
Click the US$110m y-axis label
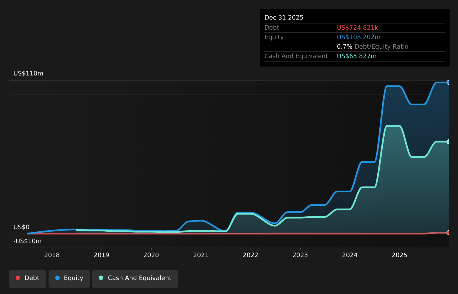pyautogui.click(x=28, y=73)
